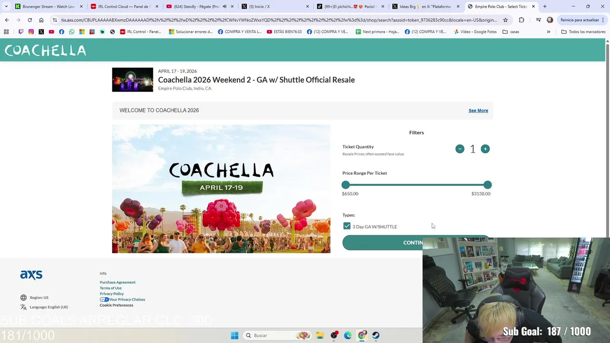Open the Vídeo - Google Fotos bookmark
610x343 pixels.
475,32
